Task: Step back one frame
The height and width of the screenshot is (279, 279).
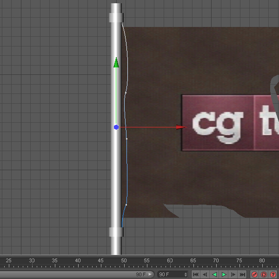Action: [x=205, y=274]
